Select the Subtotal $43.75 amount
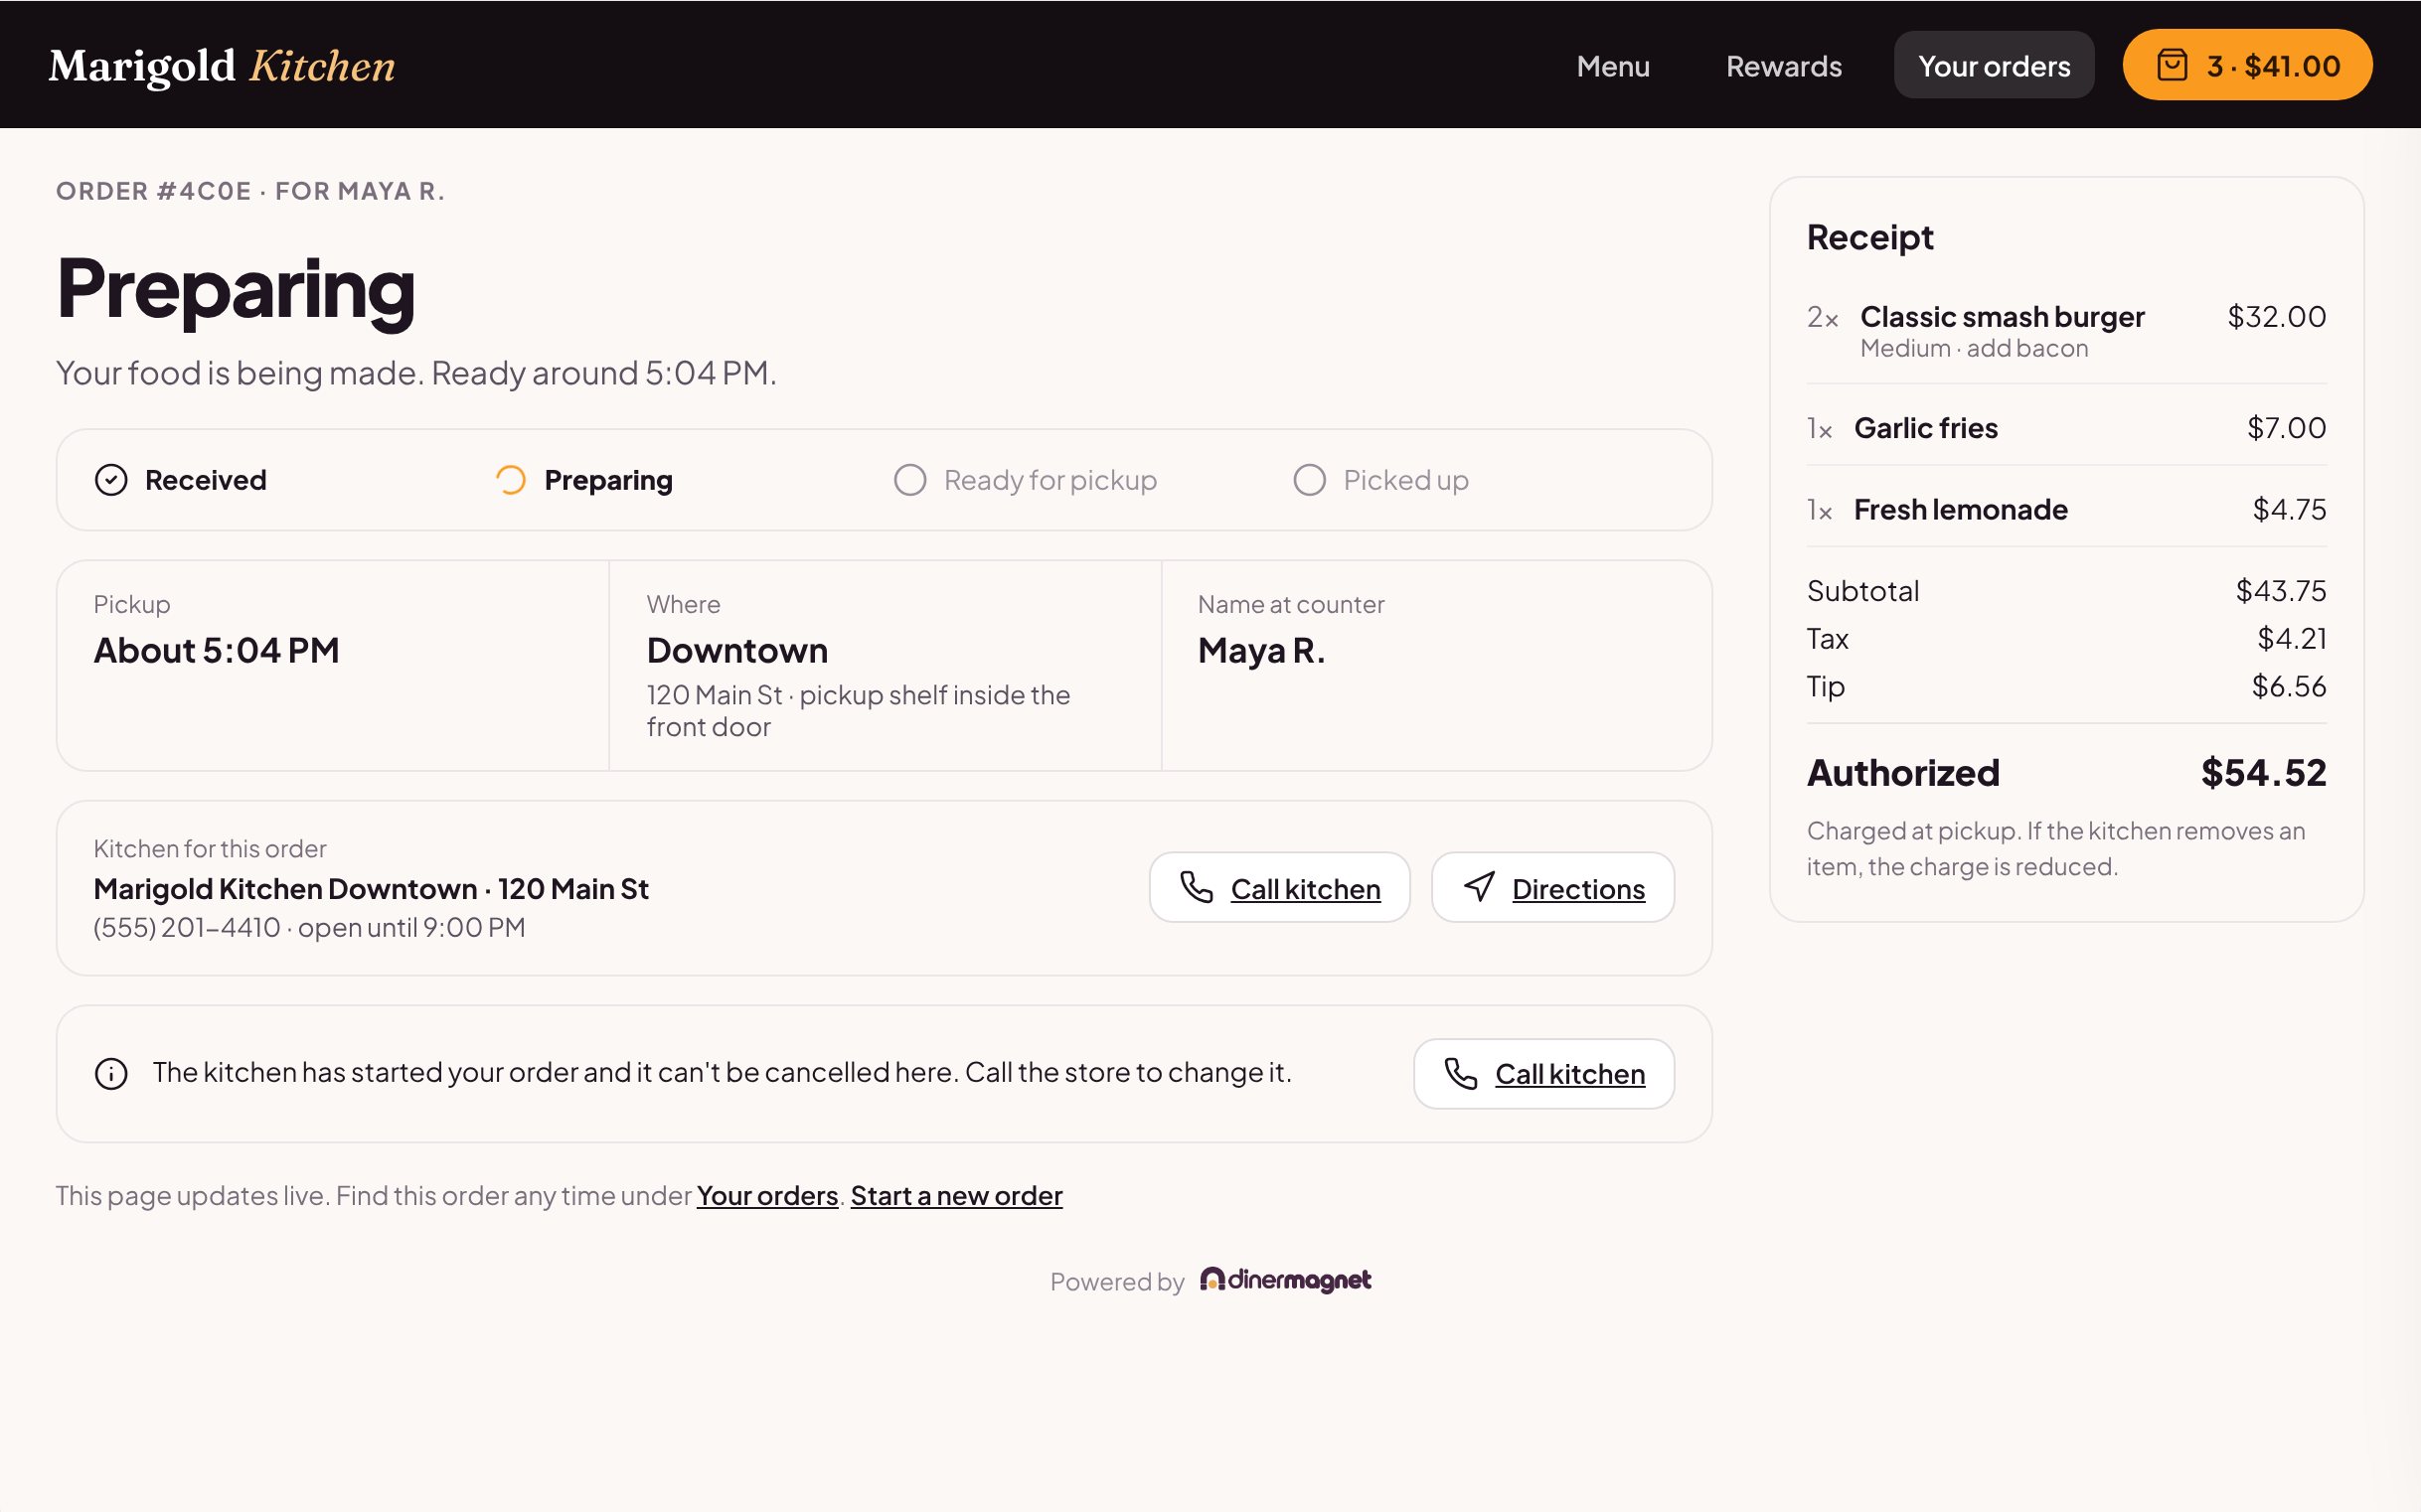This screenshot has height=1512, width=2421. click(x=2281, y=591)
